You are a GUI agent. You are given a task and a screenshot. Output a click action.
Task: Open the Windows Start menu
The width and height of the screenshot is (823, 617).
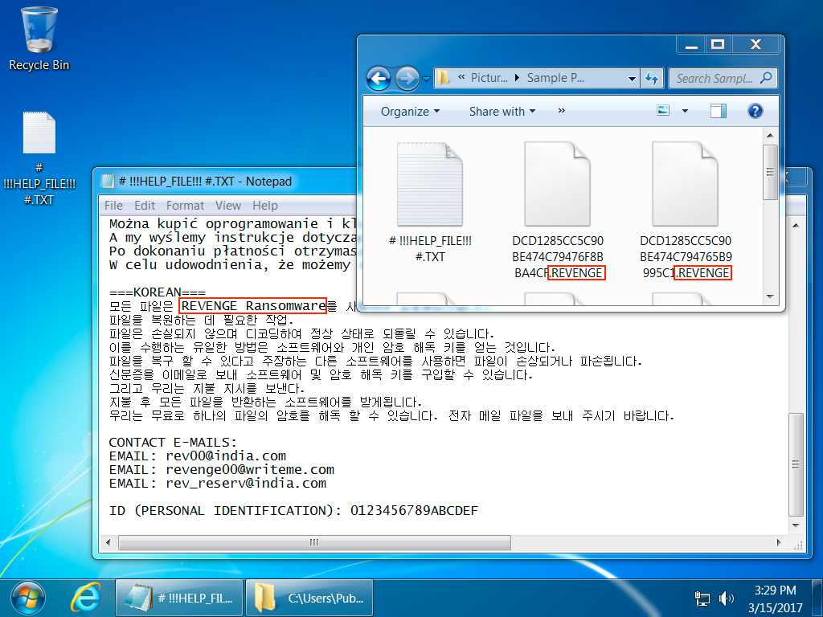[x=28, y=598]
